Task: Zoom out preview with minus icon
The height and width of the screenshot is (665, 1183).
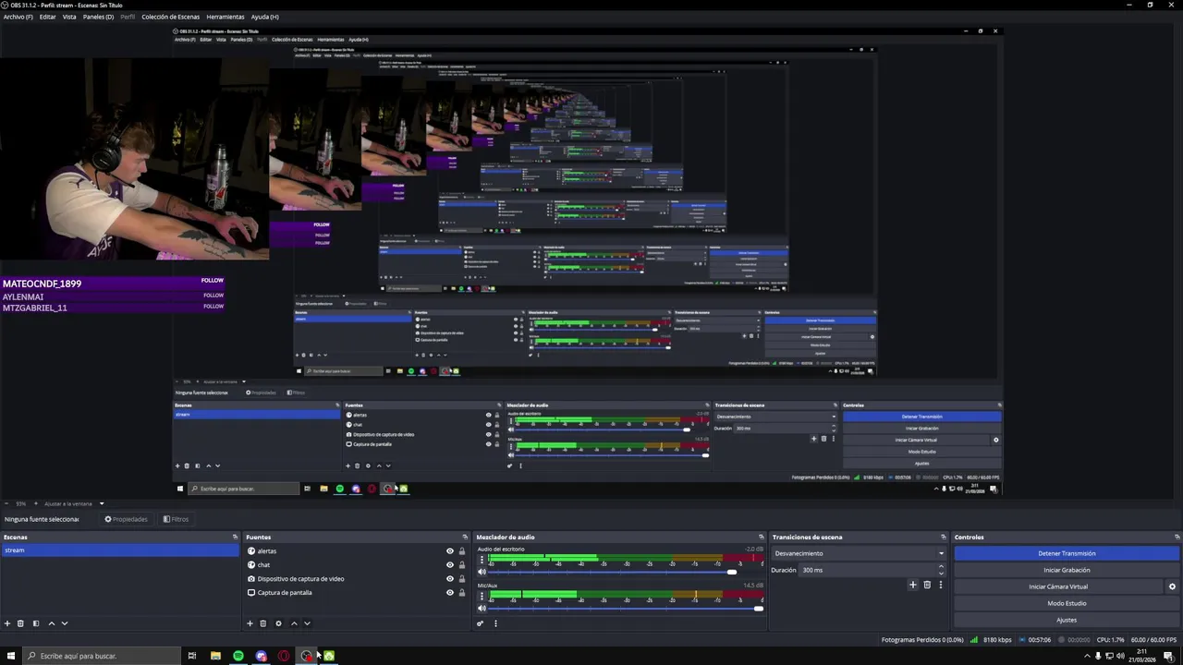Action: point(6,503)
